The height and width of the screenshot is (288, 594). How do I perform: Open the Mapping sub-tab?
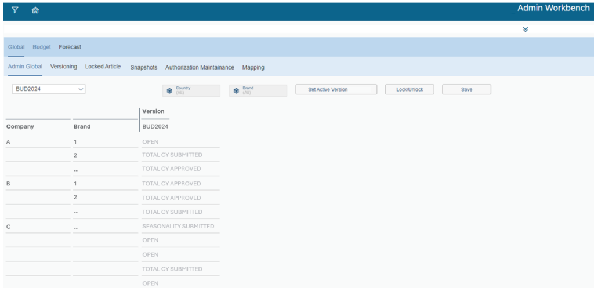tap(253, 67)
